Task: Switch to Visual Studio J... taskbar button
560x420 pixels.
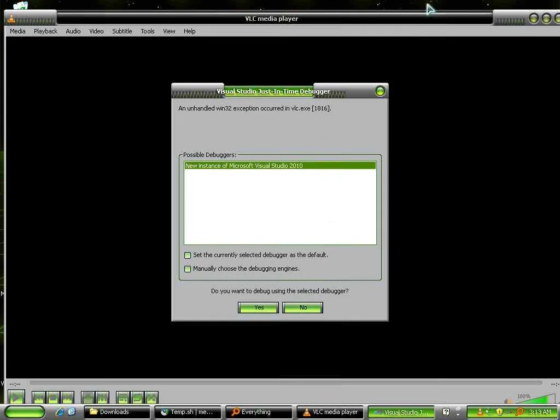Action: [401, 412]
